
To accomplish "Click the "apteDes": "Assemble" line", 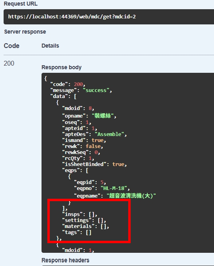I will (x=95, y=134).
